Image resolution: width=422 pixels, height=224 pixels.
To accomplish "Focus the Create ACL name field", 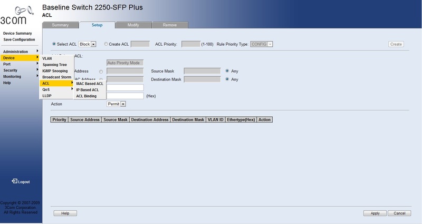I will click(x=140, y=44).
